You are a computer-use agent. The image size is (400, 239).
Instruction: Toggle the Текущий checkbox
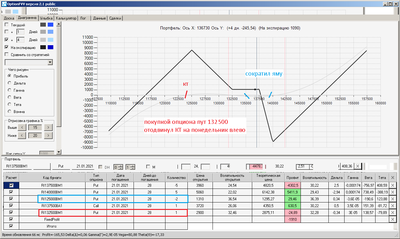(7, 25)
